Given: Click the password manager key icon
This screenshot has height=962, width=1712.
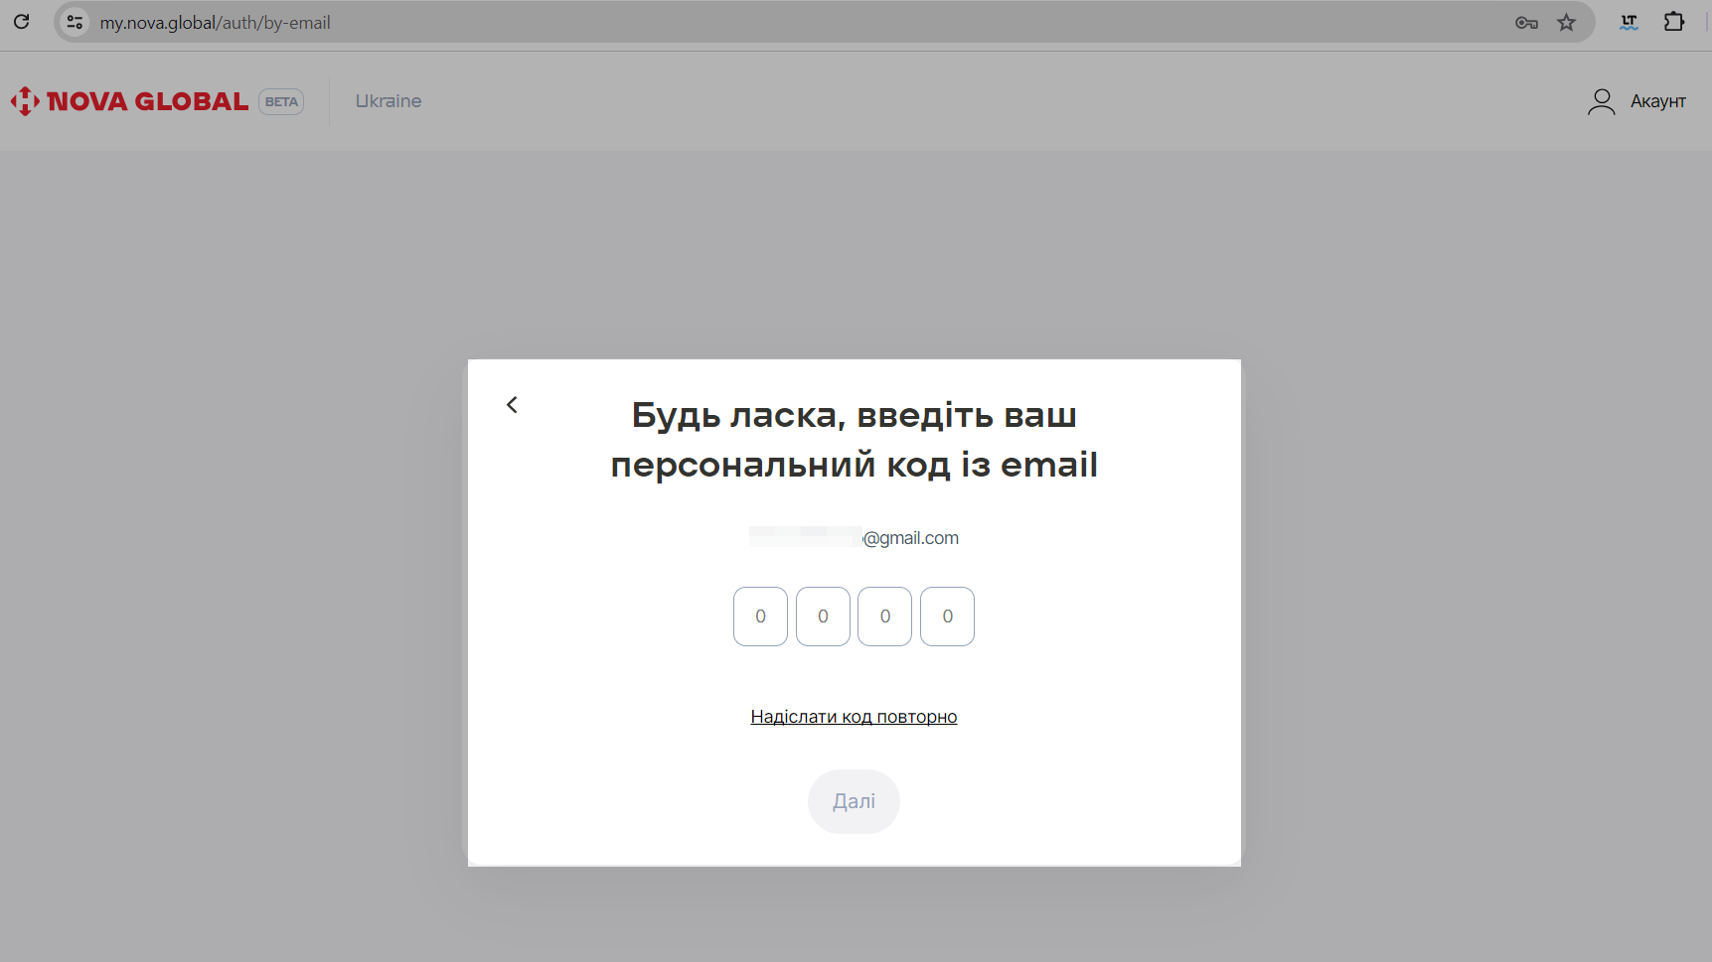Looking at the screenshot, I should [1526, 23].
